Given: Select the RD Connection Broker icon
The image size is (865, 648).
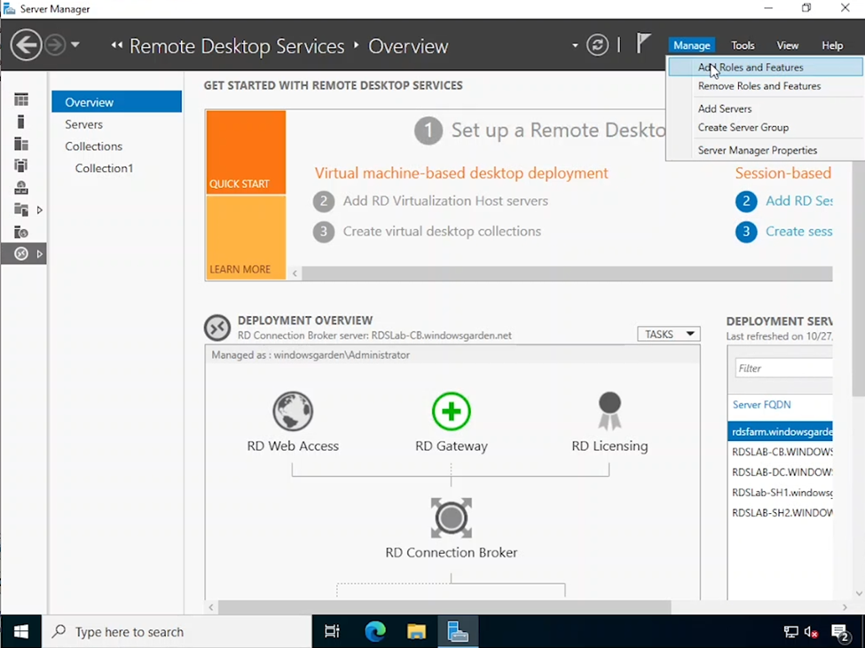Looking at the screenshot, I should [451, 518].
